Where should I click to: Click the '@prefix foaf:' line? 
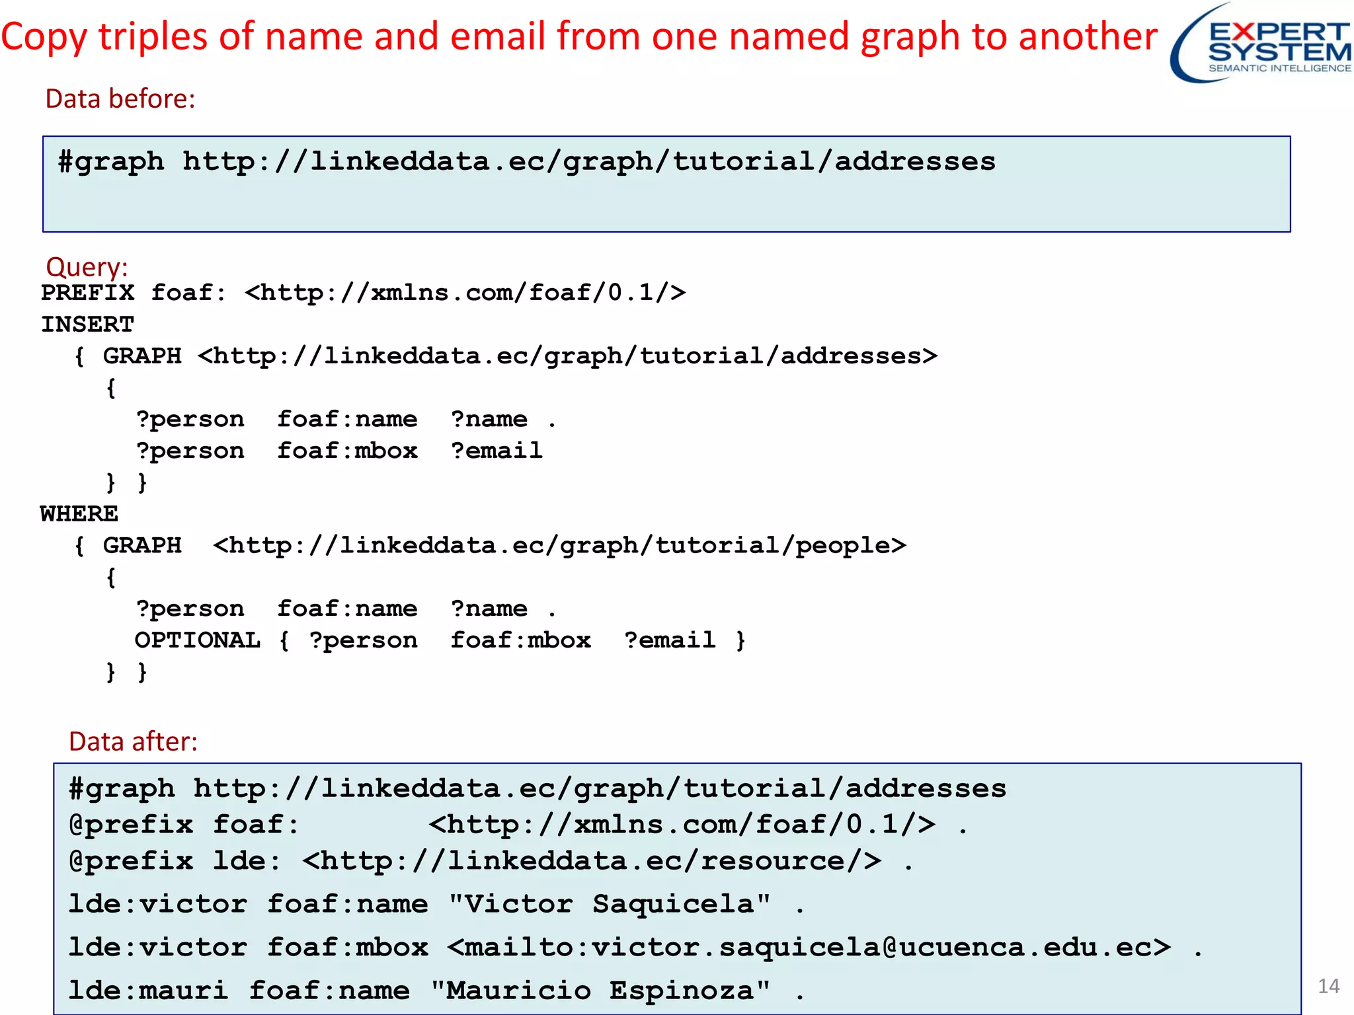[x=519, y=825]
